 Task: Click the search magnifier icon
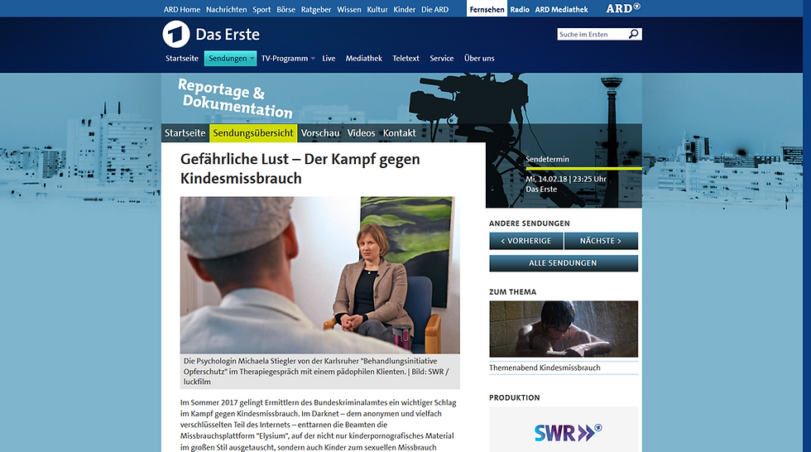[x=634, y=34]
